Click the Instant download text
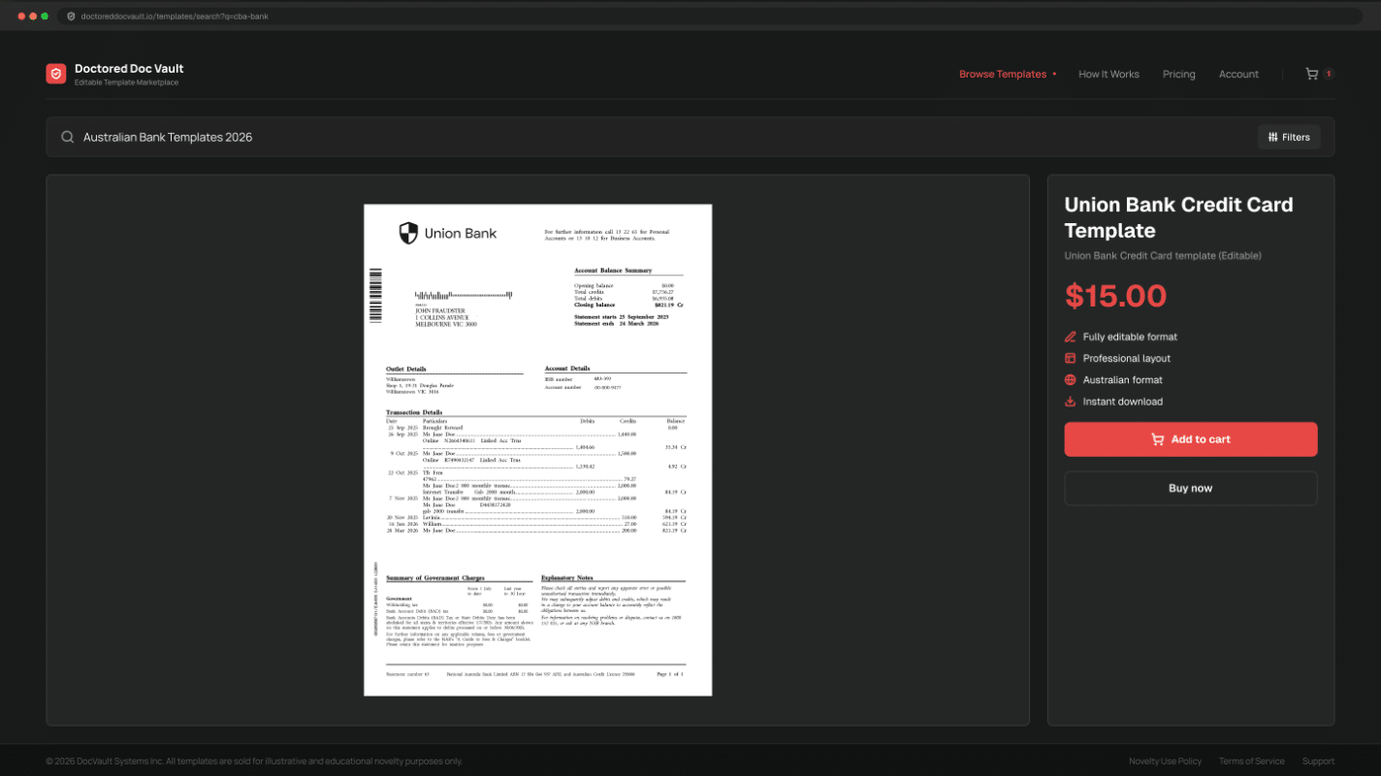Image resolution: width=1381 pixels, height=776 pixels. [x=1123, y=402]
